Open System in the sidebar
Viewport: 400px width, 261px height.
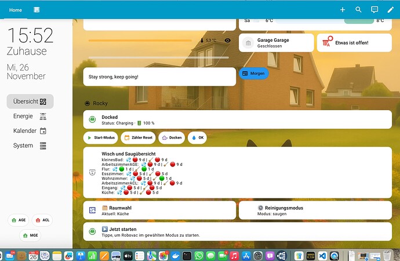[30, 146]
